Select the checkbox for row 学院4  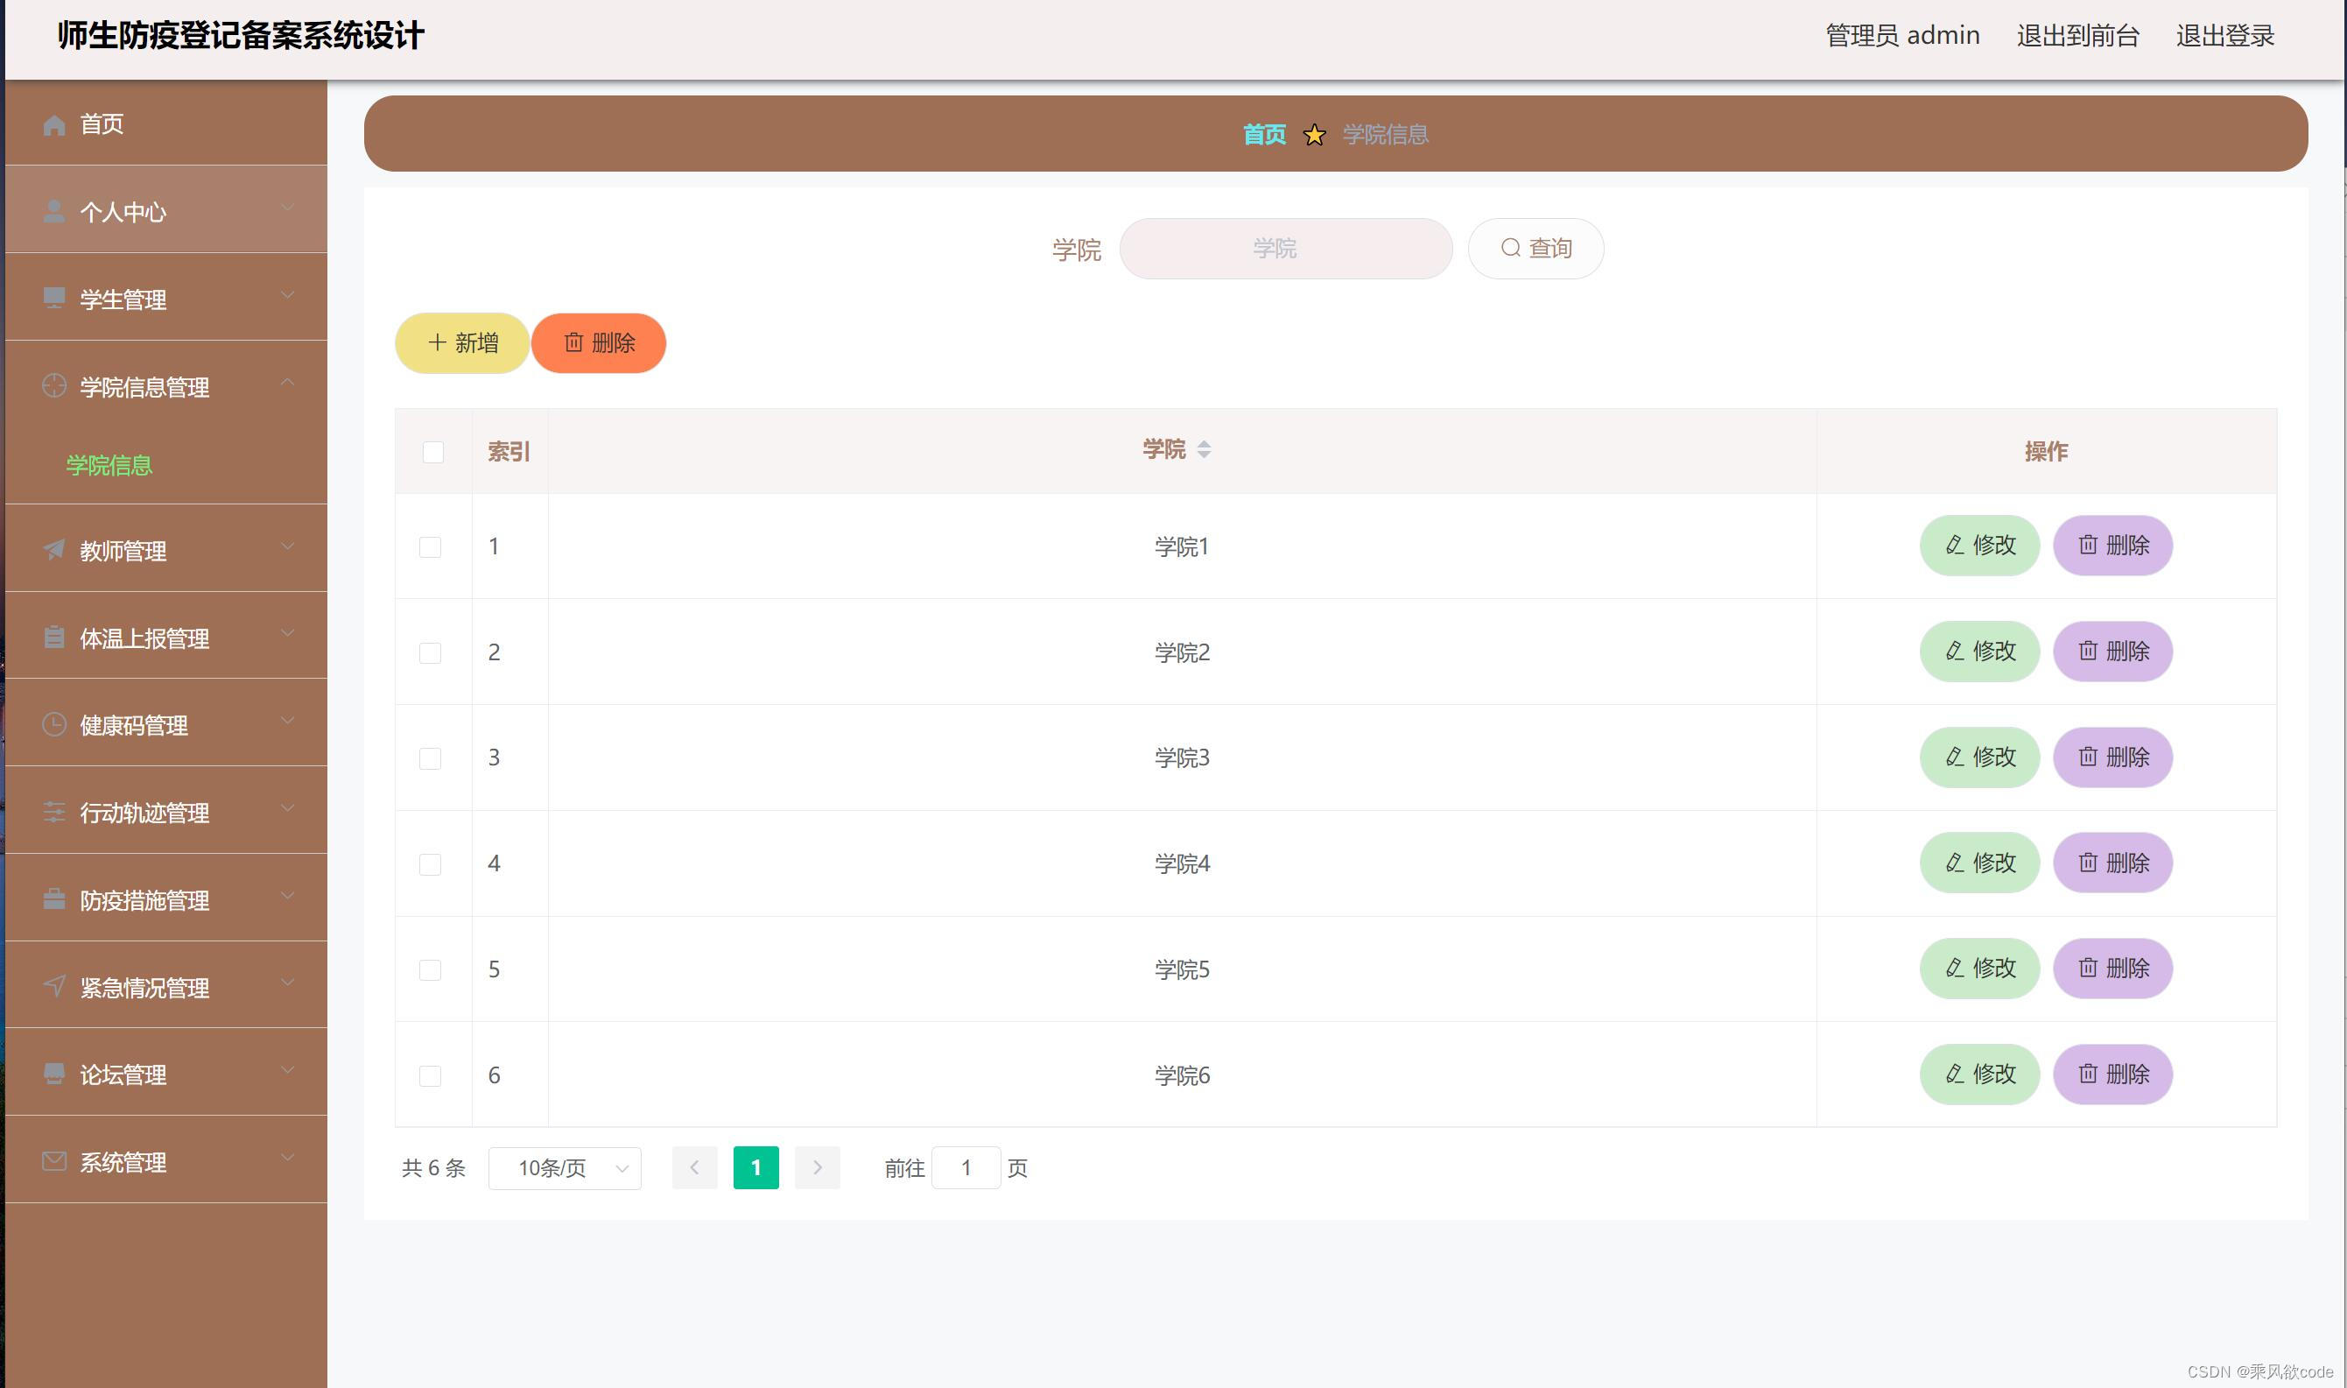coord(430,864)
